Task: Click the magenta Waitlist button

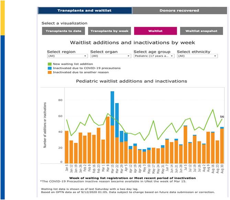Action: click(155, 31)
